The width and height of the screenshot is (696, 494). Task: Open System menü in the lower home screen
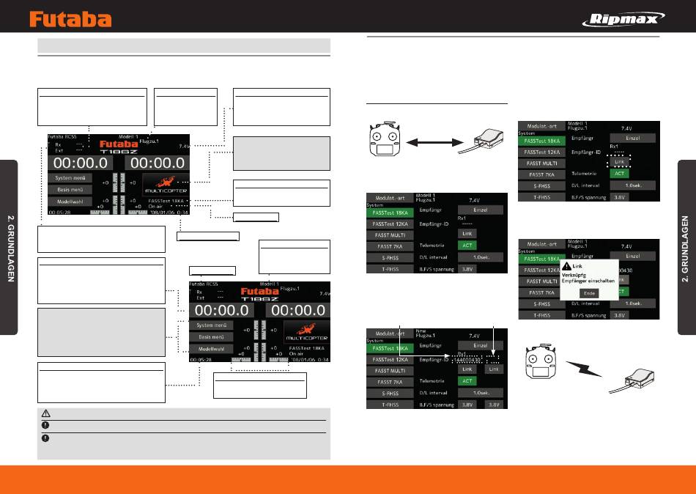pyautogui.click(x=211, y=325)
